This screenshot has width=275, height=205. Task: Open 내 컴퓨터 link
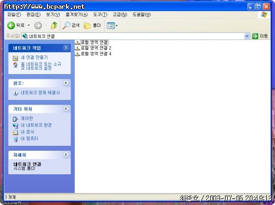coord(29,139)
